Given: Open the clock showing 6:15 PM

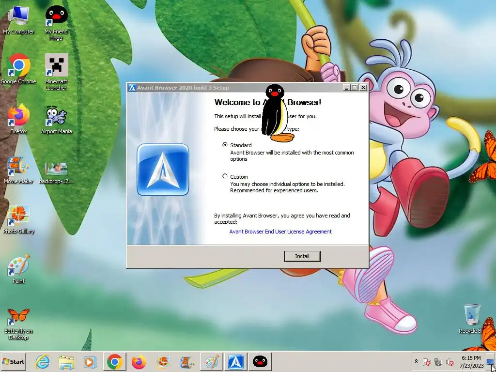Looking at the screenshot, I should [471, 361].
